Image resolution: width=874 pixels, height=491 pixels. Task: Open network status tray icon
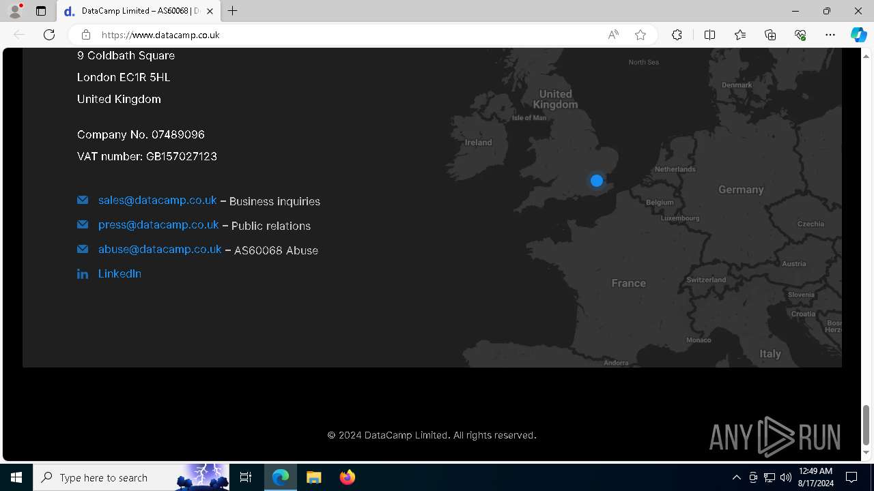[x=770, y=477]
